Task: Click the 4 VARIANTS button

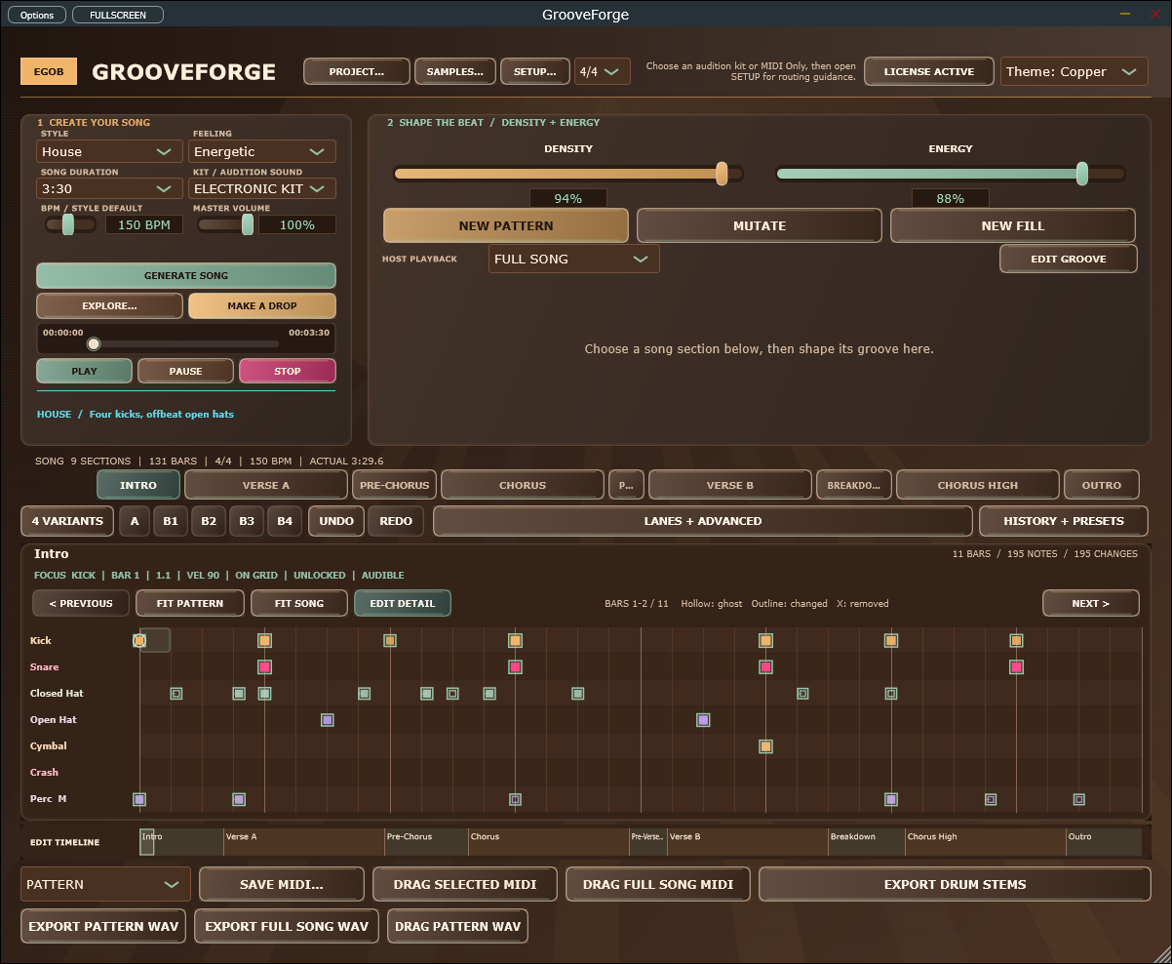Action: coord(67,521)
